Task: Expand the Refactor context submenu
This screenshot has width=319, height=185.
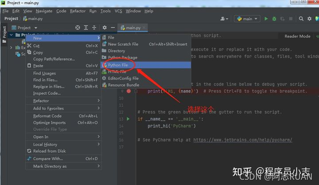Action: pos(63,101)
